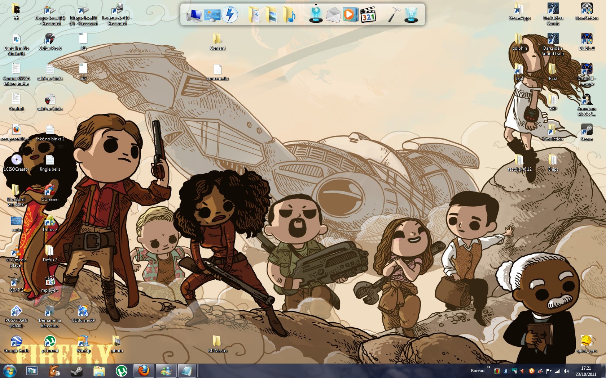Click the 17:21 clock in the tray

pyautogui.click(x=586, y=368)
